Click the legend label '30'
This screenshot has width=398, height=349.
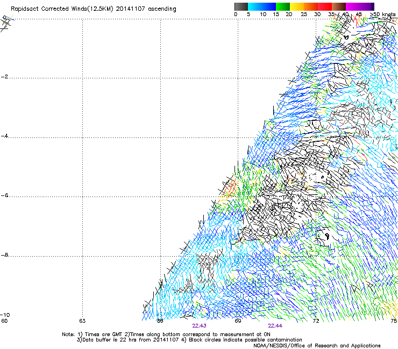coord(317,14)
